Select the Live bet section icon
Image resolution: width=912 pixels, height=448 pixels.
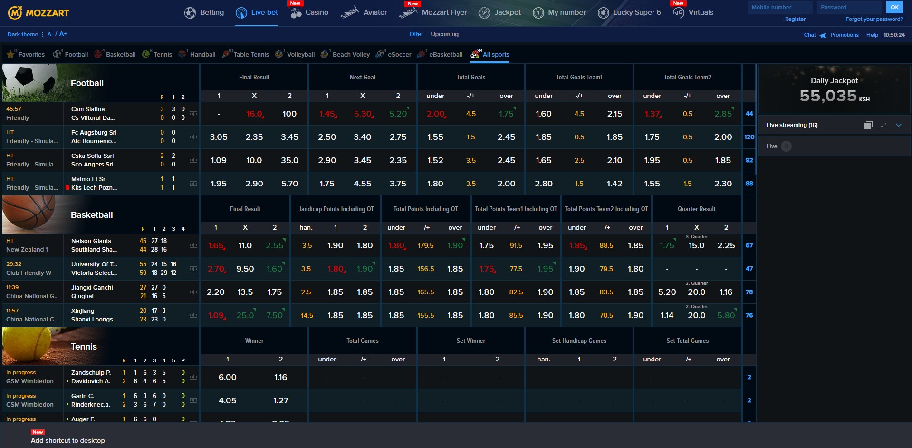pos(240,12)
